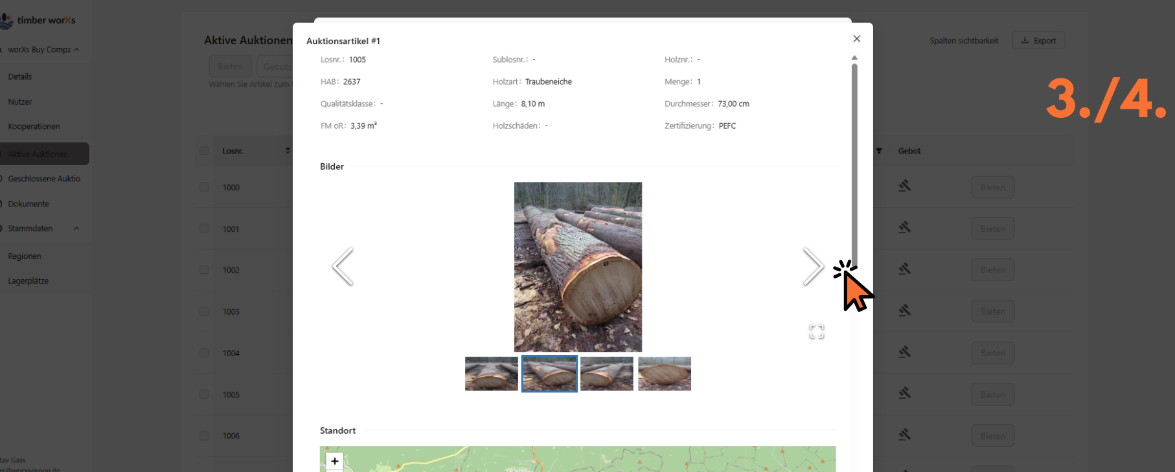
Task: Click the gavel icon in row 1004
Action: [905, 352]
